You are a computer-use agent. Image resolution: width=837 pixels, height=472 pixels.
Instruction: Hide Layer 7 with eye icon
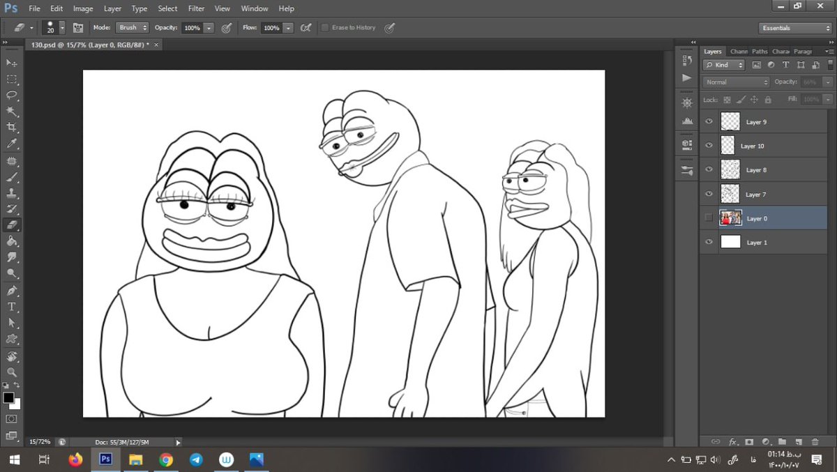[x=709, y=194]
